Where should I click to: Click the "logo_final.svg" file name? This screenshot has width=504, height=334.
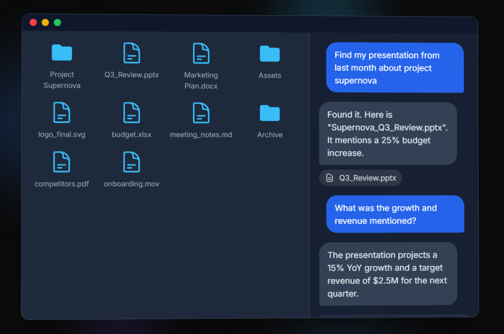[x=62, y=134]
